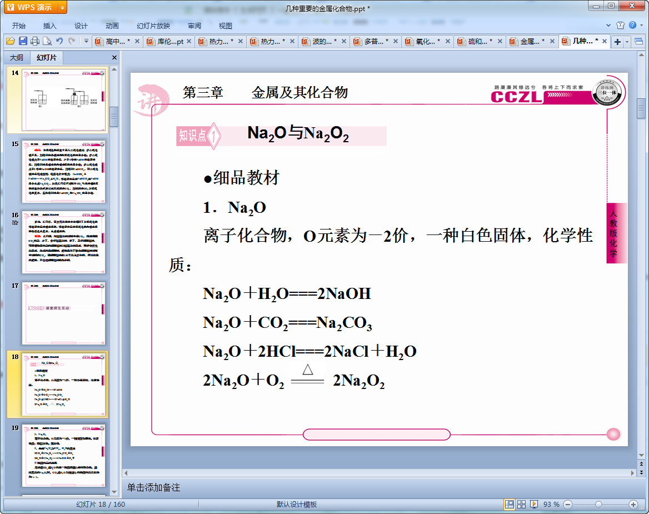Expand the Help dropdown arrow
This screenshot has width=649, height=514.
(642, 25)
